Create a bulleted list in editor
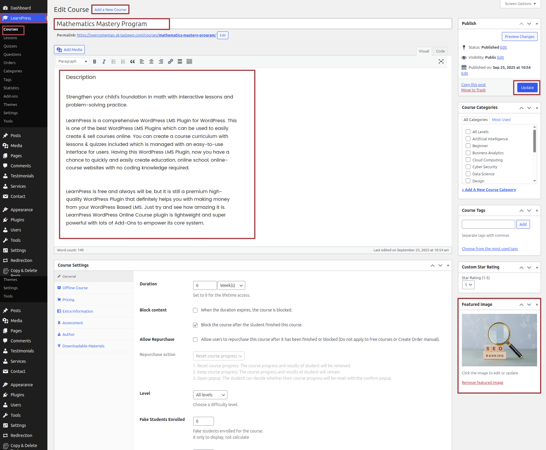The height and width of the screenshot is (450, 546). click(x=113, y=61)
